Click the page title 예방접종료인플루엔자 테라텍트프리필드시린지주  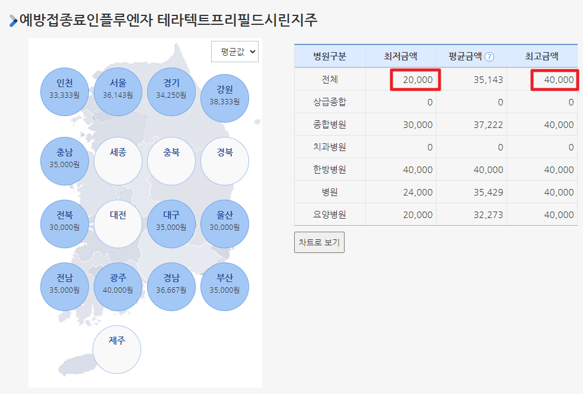(168, 20)
